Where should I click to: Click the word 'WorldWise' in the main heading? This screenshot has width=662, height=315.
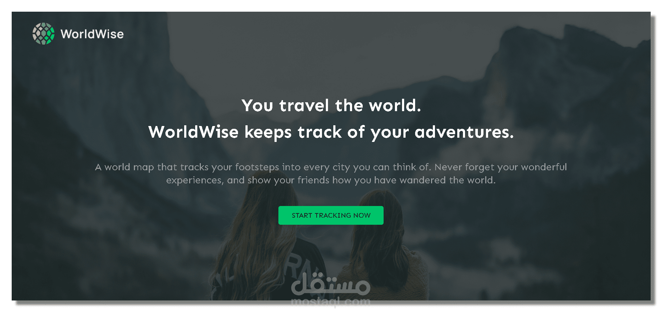tap(193, 132)
